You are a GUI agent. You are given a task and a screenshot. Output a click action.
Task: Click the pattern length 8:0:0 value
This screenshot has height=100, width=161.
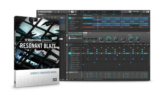point(133,44)
